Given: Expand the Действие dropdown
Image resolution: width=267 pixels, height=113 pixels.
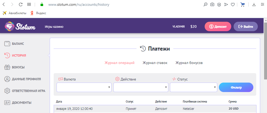Looking at the screenshot, I should [x=141, y=87].
